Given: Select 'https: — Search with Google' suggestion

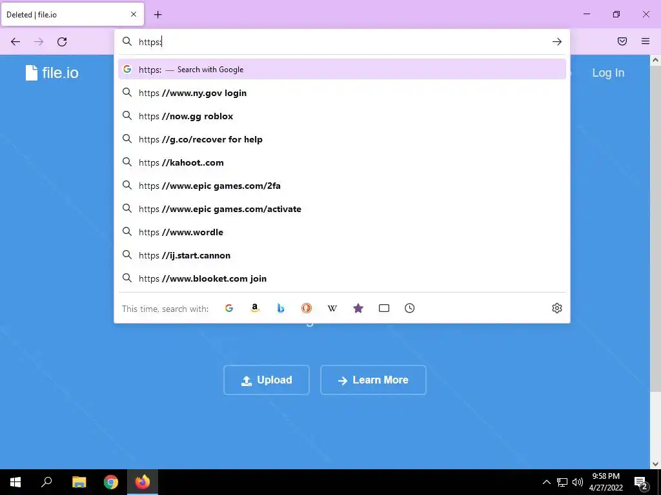Looking at the screenshot, I should [342, 70].
